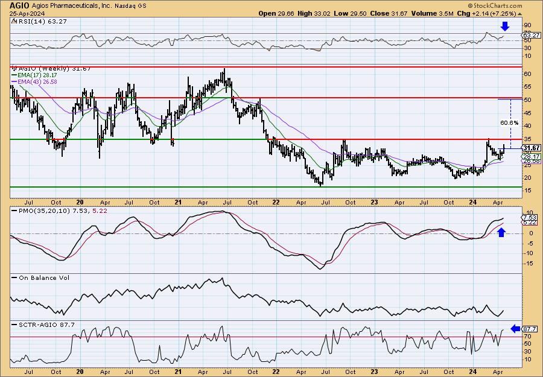The width and height of the screenshot is (543, 377).
Task: Open the StockCharts.com copyright link
Action: pos(495,5)
